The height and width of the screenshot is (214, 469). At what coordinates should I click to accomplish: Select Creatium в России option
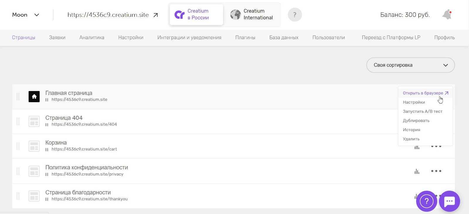coord(196,14)
